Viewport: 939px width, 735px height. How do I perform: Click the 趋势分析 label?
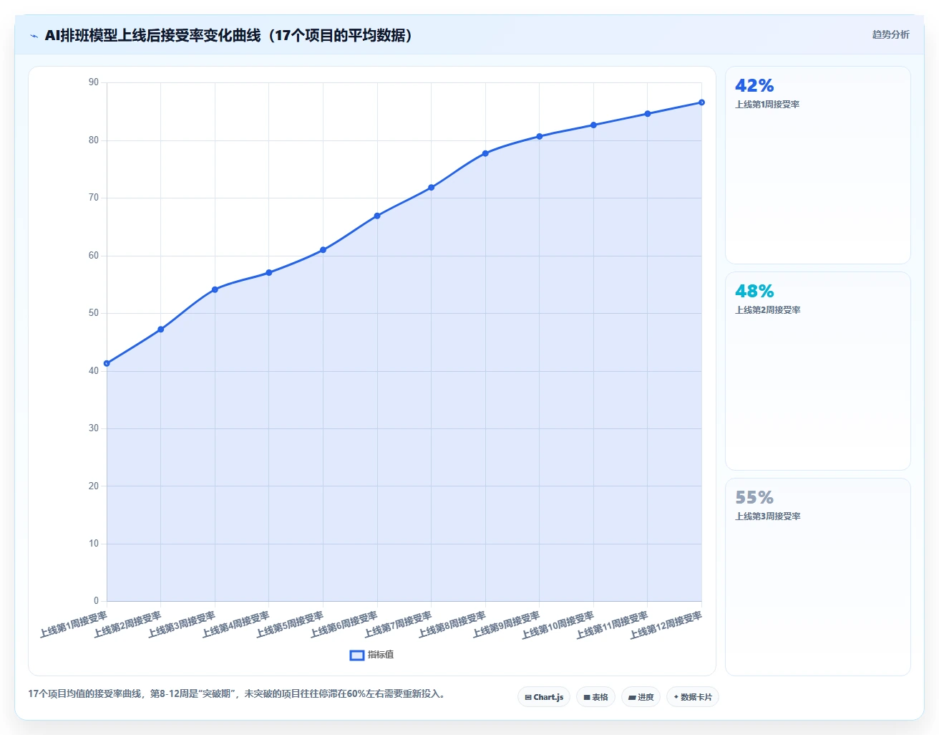[890, 34]
